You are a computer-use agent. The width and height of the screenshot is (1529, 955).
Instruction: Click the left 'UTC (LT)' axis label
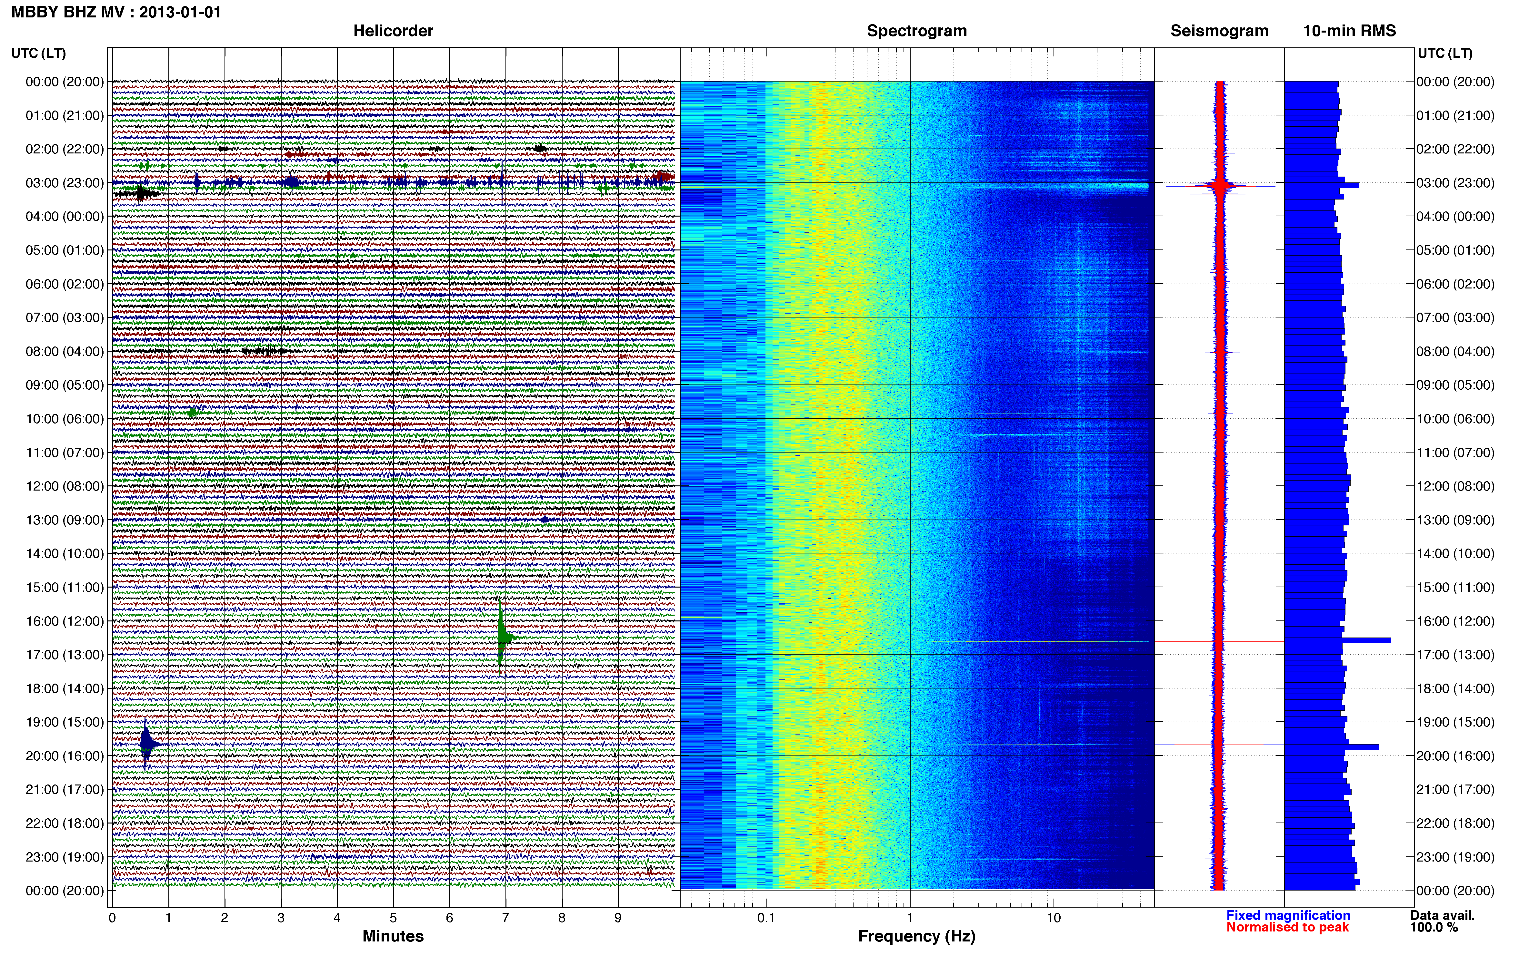click(x=39, y=53)
